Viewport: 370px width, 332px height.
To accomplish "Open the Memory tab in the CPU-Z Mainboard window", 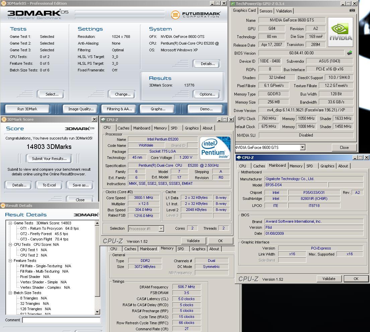I will [296, 166].
